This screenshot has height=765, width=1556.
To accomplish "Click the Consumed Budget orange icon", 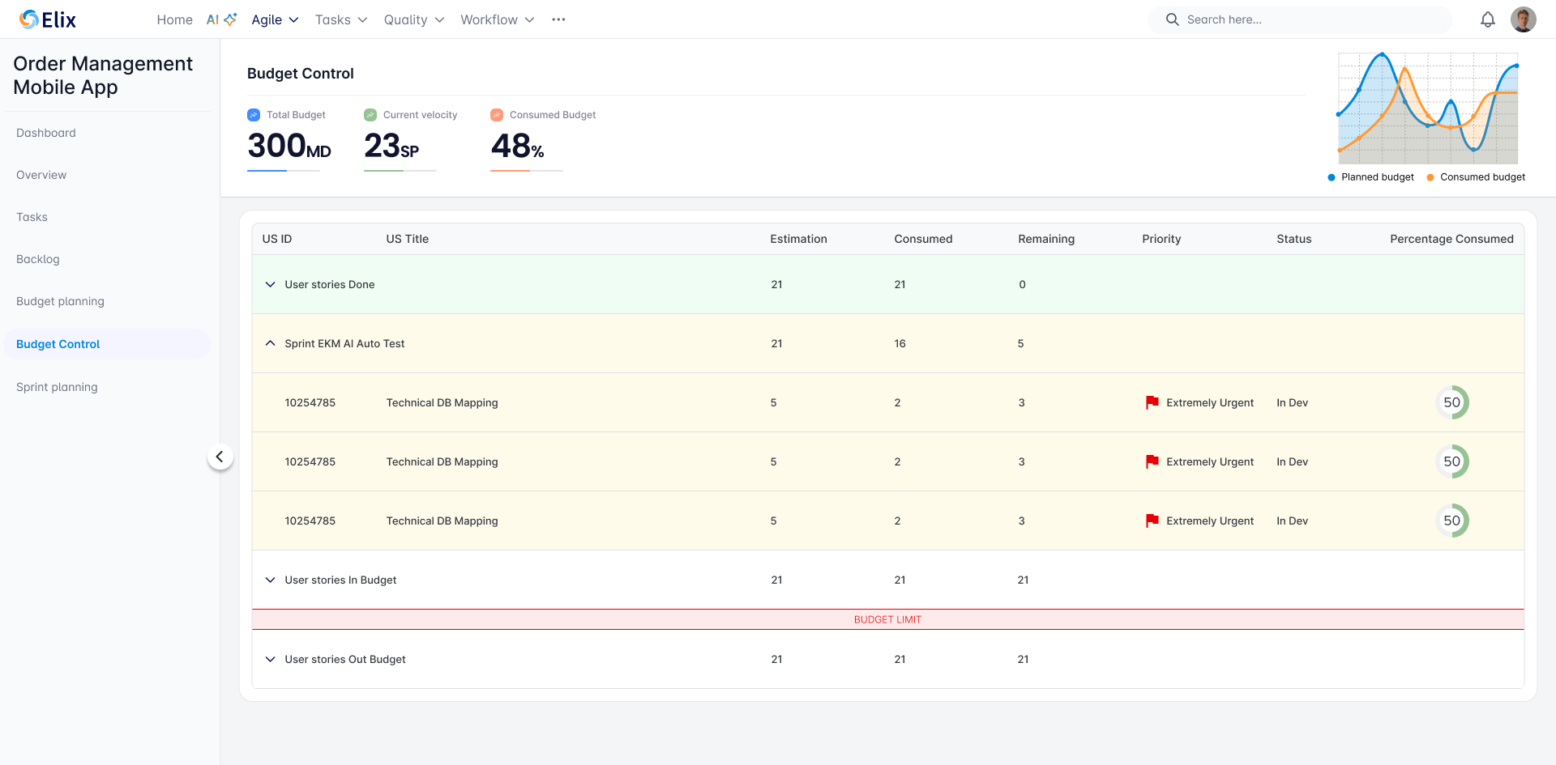I will click(x=497, y=115).
